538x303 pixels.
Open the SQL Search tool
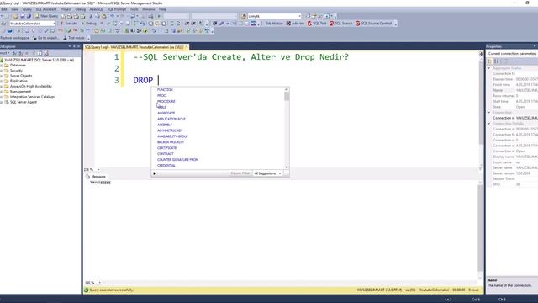(x=340, y=24)
